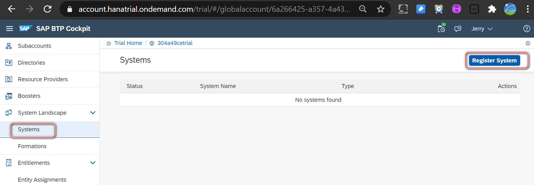This screenshot has height=185, width=534.
Task: Collapse the Entitlements chevron
Action: pyautogui.click(x=93, y=163)
